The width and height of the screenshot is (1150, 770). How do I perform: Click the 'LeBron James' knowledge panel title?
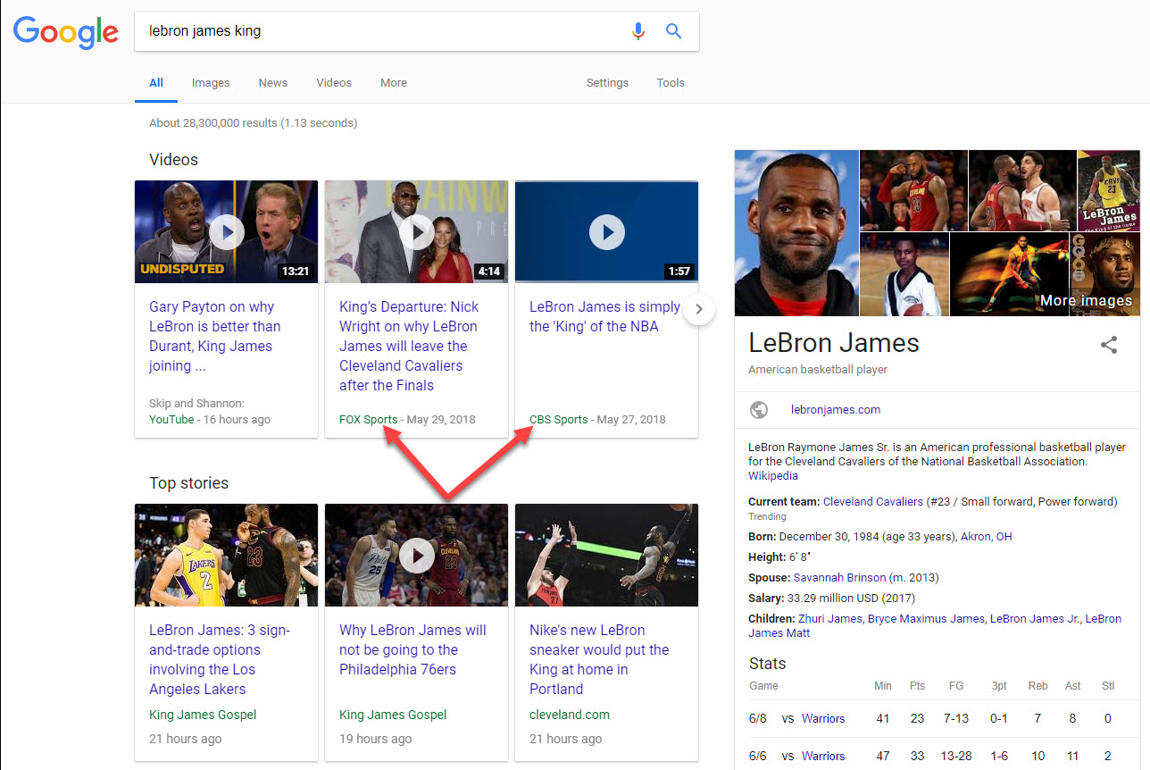click(834, 343)
